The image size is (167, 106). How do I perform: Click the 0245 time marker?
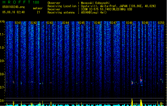tap(82, 23)
